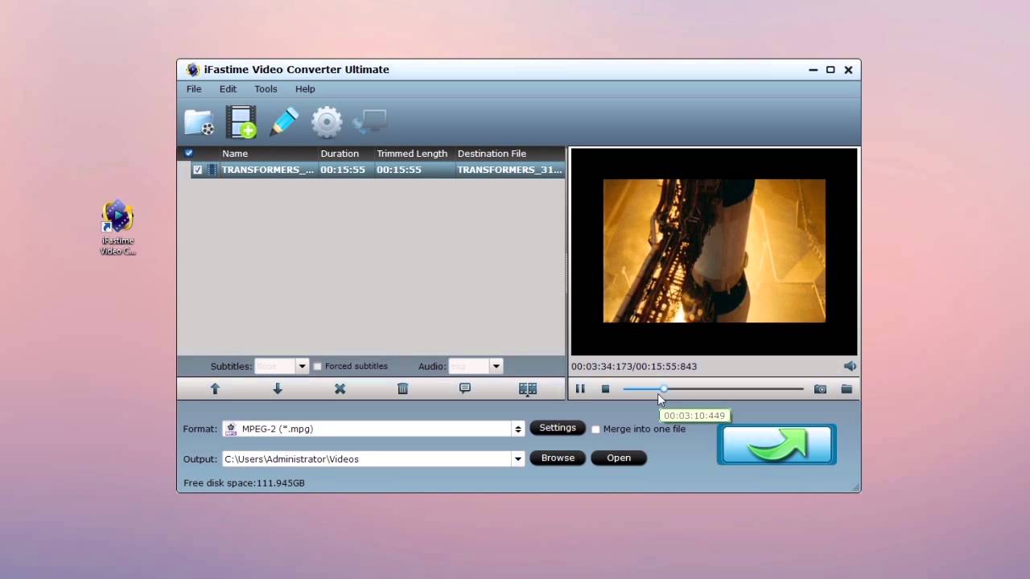Open the pencil edit video tool
The height and width of the screenshot is (579, 1030).
click(x=284, y=121)
